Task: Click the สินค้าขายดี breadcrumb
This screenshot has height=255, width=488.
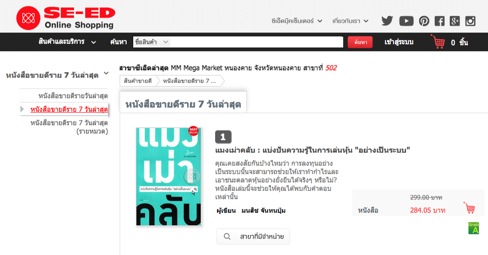Action: tap(138, 81)
